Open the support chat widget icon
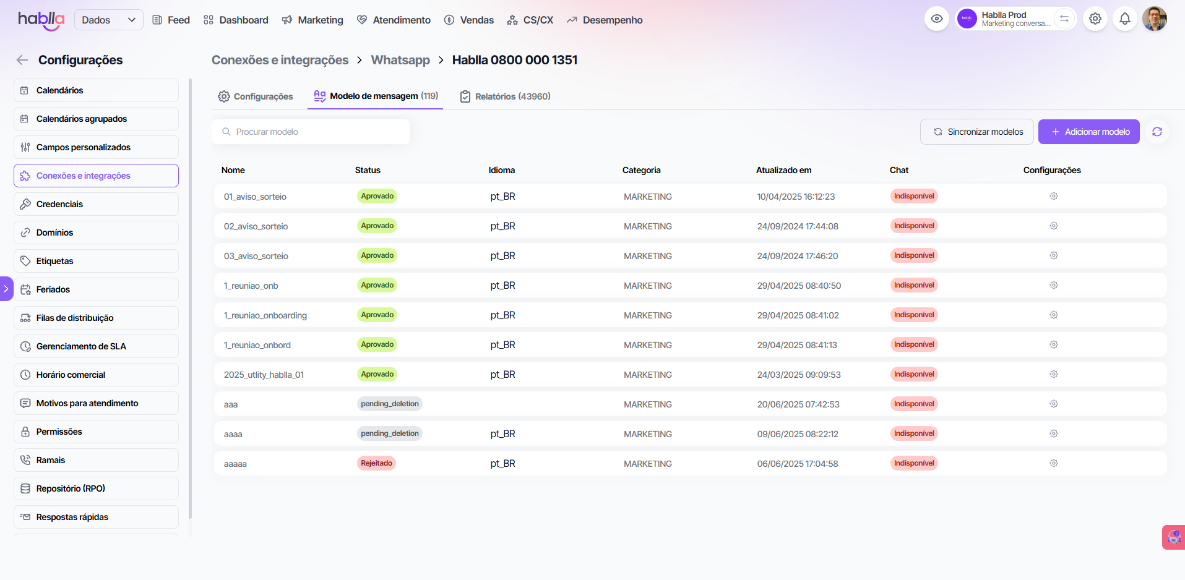 click(x=1173, y=537)
